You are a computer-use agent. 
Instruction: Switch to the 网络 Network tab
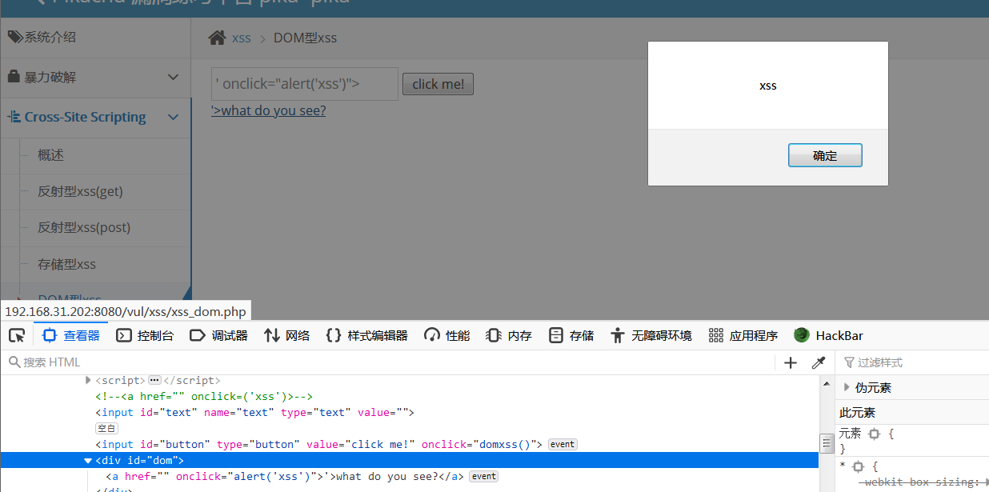pos(287,335)
